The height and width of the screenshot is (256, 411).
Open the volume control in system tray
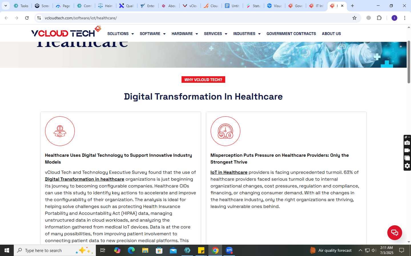(374, 250)
